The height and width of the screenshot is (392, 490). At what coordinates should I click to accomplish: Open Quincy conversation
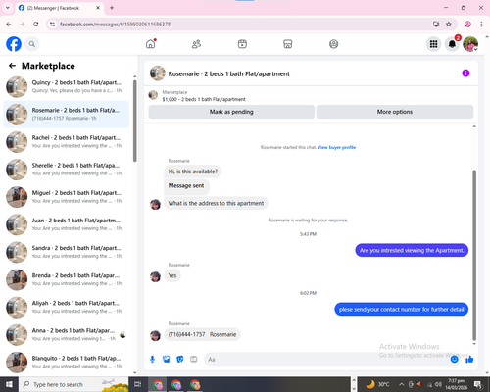pyautogui.click(x=67, y=86)
